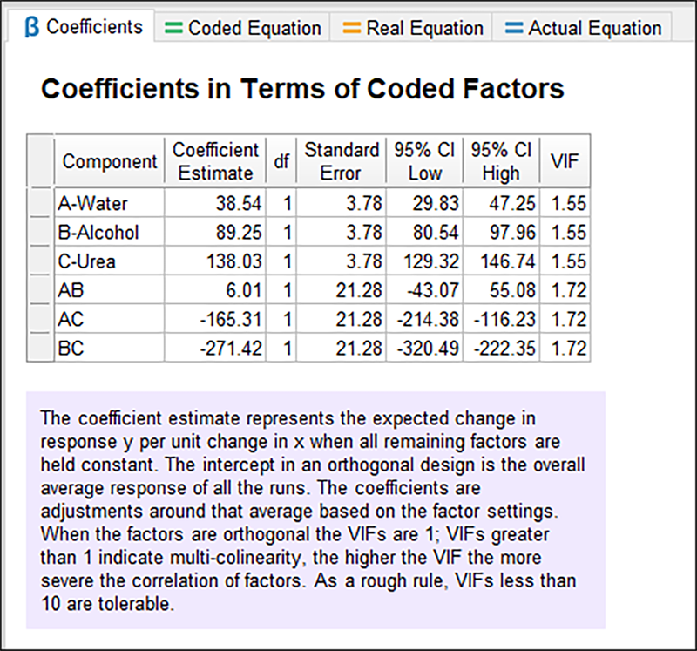Select the A-Water row header

pyautogui.click(x=41, y=204)
